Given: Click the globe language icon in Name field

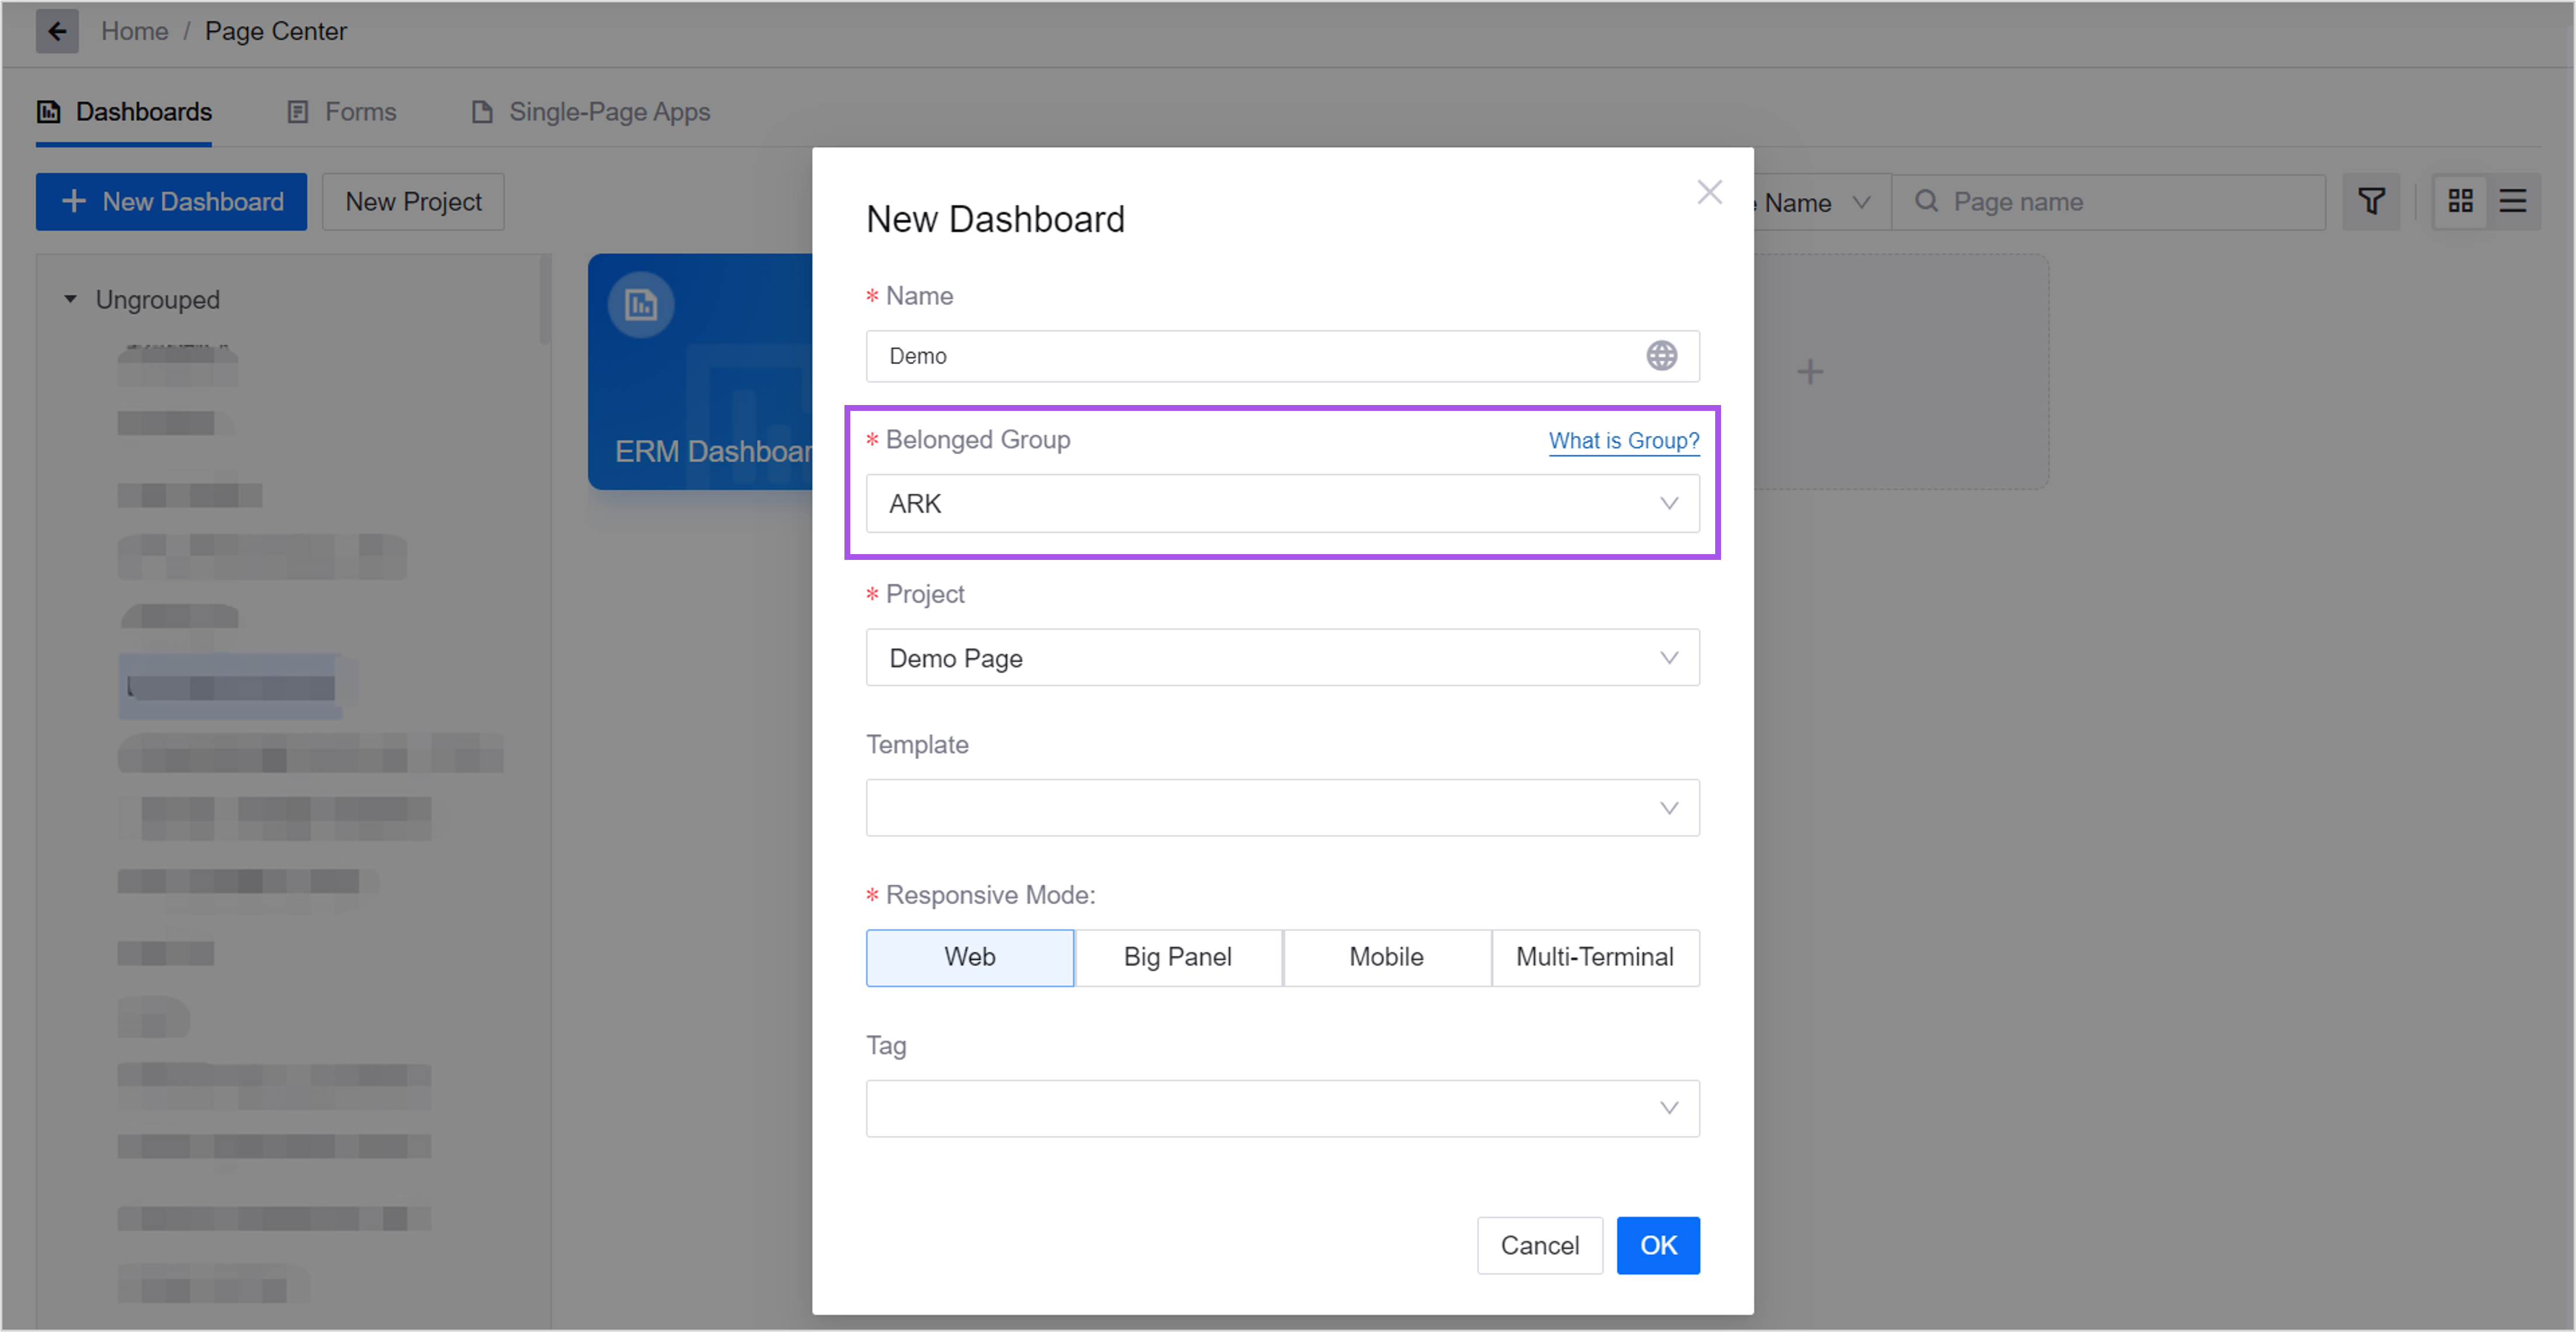Looking at the screenshot, I should click(x=1661, y=356).
